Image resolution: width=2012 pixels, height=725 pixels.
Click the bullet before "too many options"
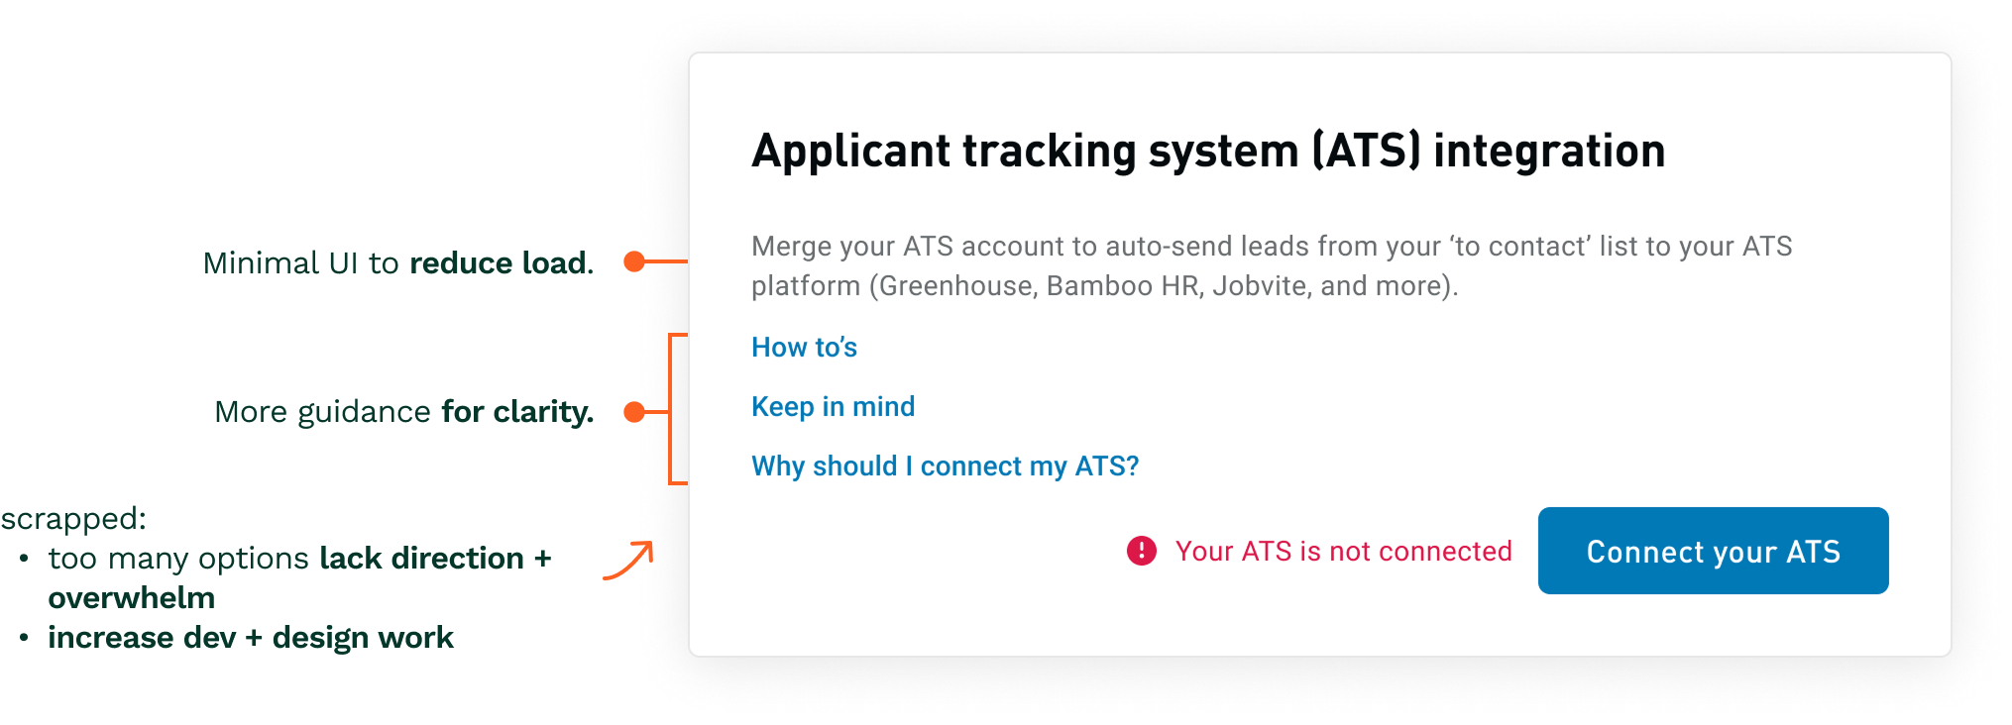click(x=24, y=559)
